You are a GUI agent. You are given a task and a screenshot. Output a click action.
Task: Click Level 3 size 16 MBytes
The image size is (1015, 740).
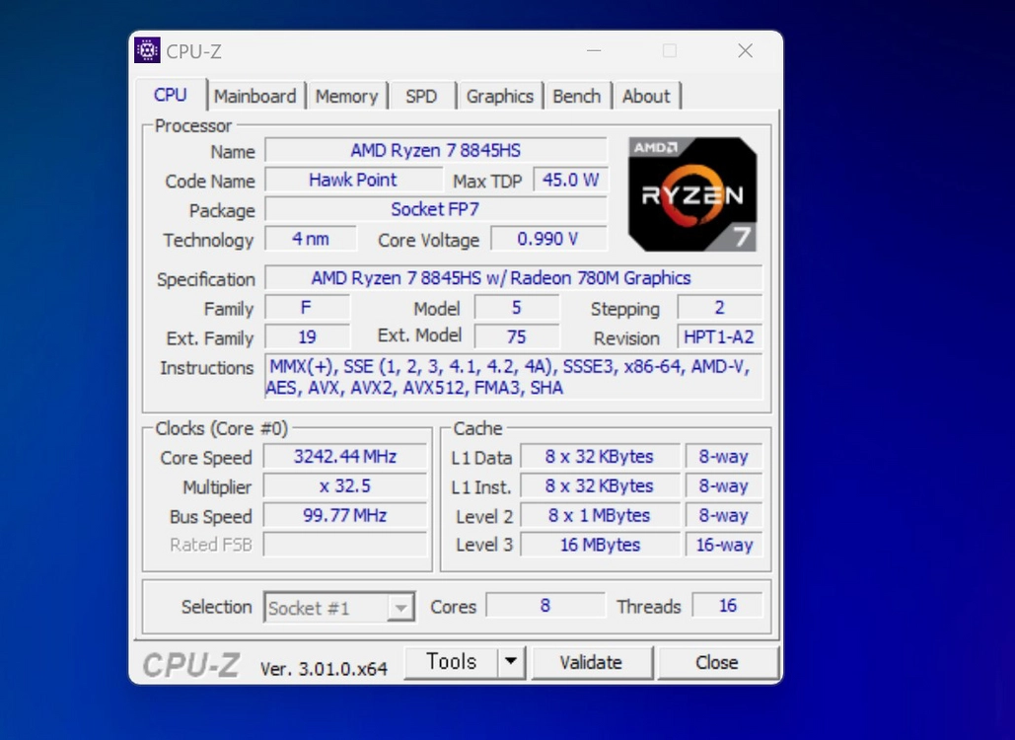click(x=600, y=545)
